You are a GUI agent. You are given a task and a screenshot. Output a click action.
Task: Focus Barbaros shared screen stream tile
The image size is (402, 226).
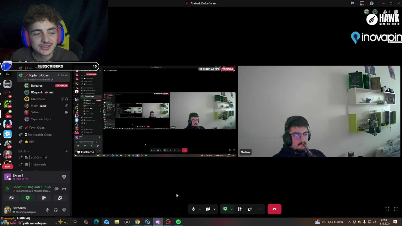[155, 111]
